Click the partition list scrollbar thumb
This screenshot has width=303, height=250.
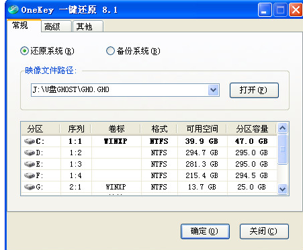click(282, 149)
